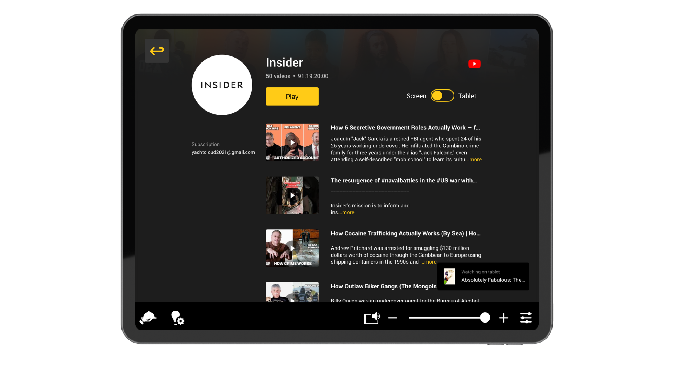Click the yellow Play button
Screen dimensions: 674x379
292,97
